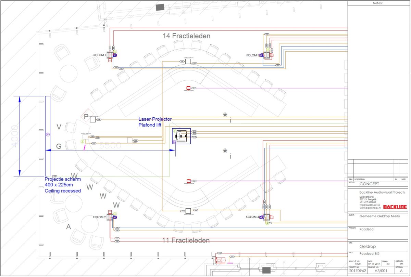Screen dimensions: 411x277
Task: Select the laser projector symbol in the blue box
Action: click(182, 136)
